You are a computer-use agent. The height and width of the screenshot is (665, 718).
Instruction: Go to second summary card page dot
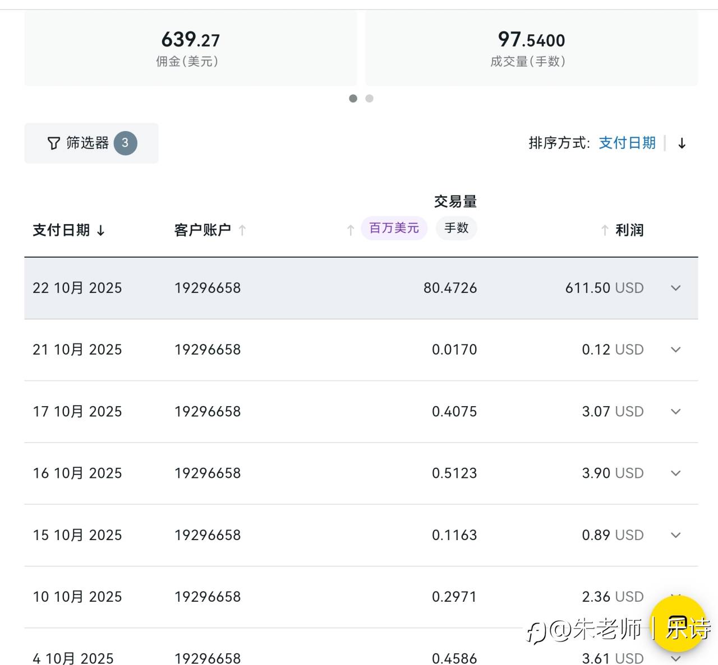(369, 99)
